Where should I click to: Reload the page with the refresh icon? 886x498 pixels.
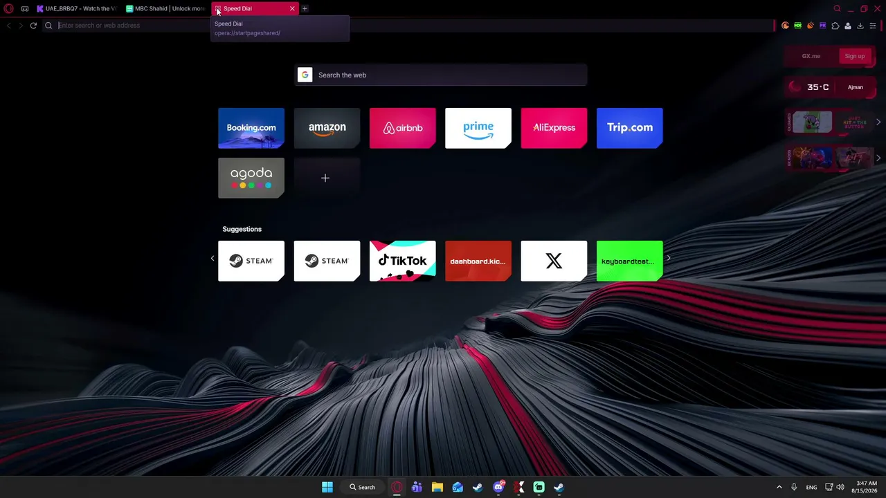(33, 26)
